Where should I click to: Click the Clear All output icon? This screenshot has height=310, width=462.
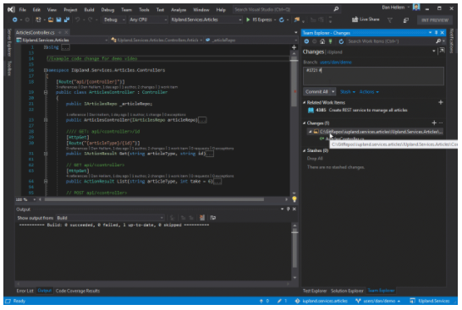point(202,218)
